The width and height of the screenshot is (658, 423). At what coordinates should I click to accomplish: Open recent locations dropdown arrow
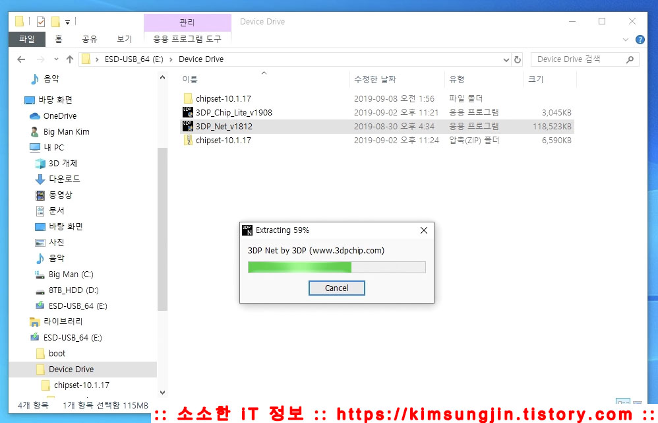tap(56, 59)
